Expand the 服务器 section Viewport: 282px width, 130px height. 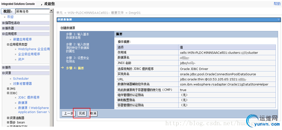[x=4, y=28]
